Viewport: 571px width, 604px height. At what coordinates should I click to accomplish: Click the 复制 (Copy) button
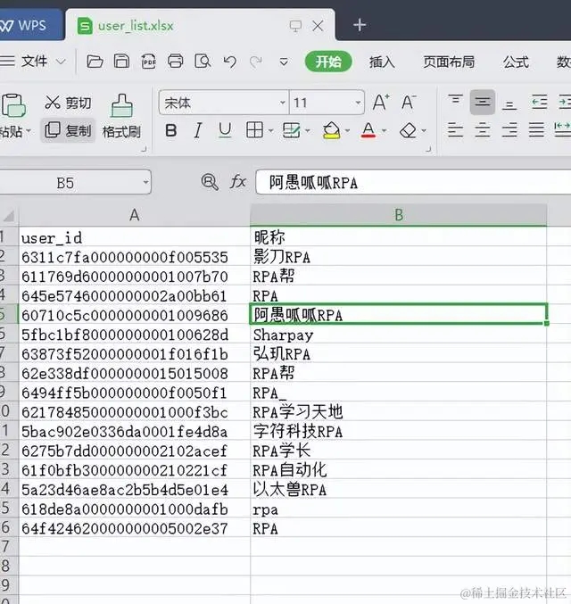click(x=68, y=131)
